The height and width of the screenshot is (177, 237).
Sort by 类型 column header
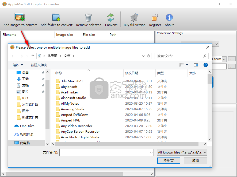[x=160, y=73]
